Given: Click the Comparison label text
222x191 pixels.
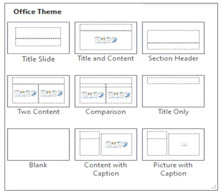Looking at the screenshot, I should pos(106,112).
